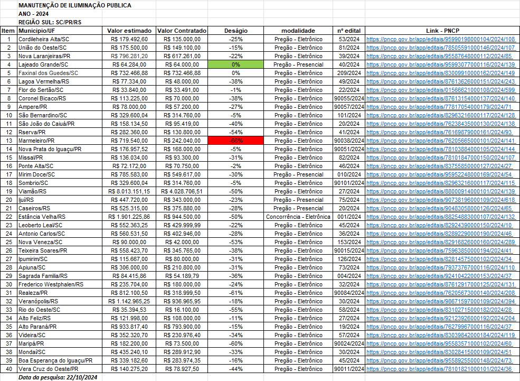Select edital number 90055/2024 cell
The height and width of the screenshot is (381, 520).
pyautogui.click(x=349, y=98)
